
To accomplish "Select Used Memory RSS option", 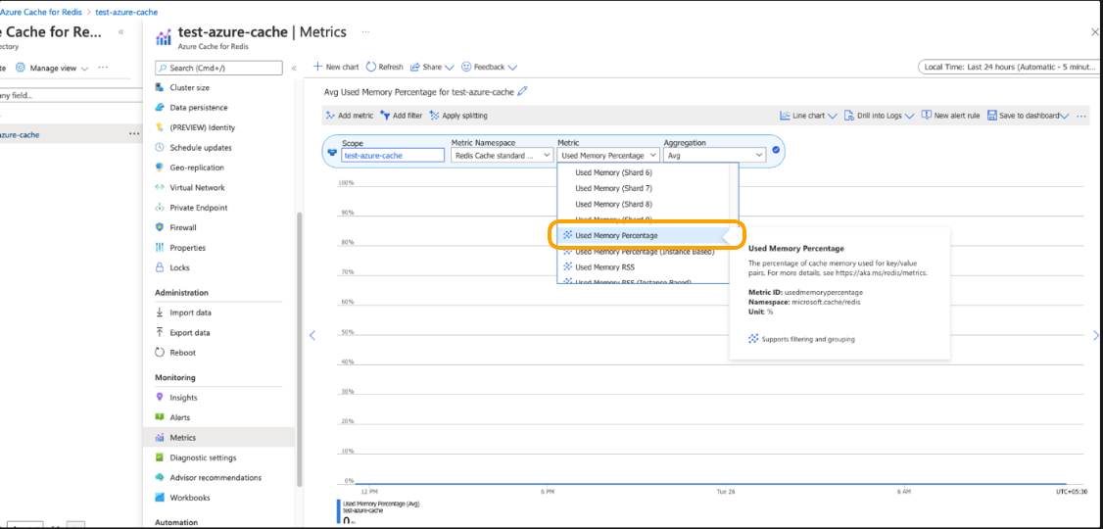I will pos(604,266).
